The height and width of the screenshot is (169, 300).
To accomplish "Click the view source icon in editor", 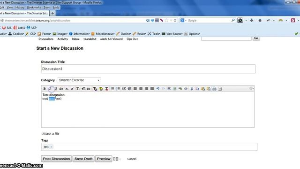I will (x=220, y=89).
